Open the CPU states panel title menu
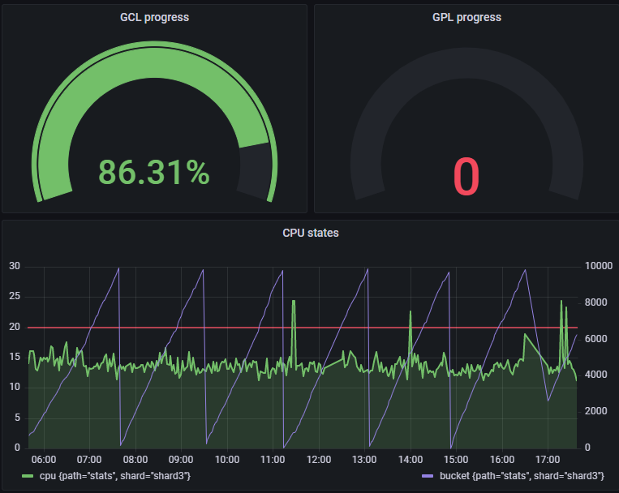This screenshot has width=619, height=493. [310, 233]
